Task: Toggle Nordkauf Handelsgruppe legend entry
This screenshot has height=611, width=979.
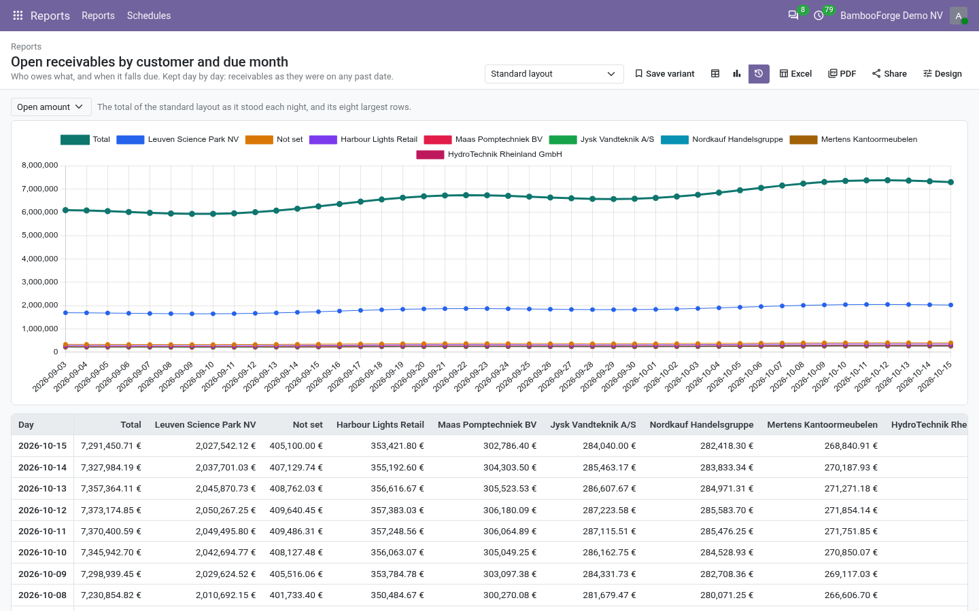Action: point(722,139)
